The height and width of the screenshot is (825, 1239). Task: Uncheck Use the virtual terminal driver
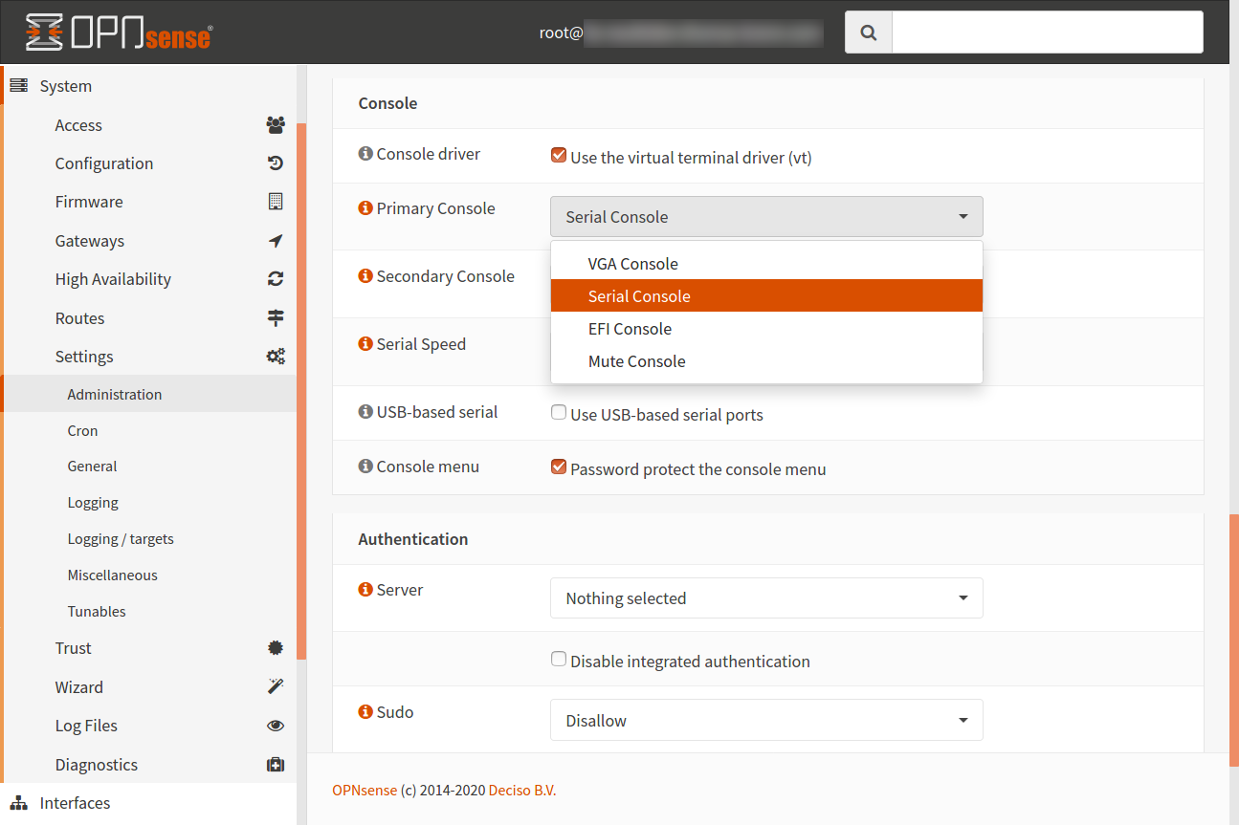[559, 155]
